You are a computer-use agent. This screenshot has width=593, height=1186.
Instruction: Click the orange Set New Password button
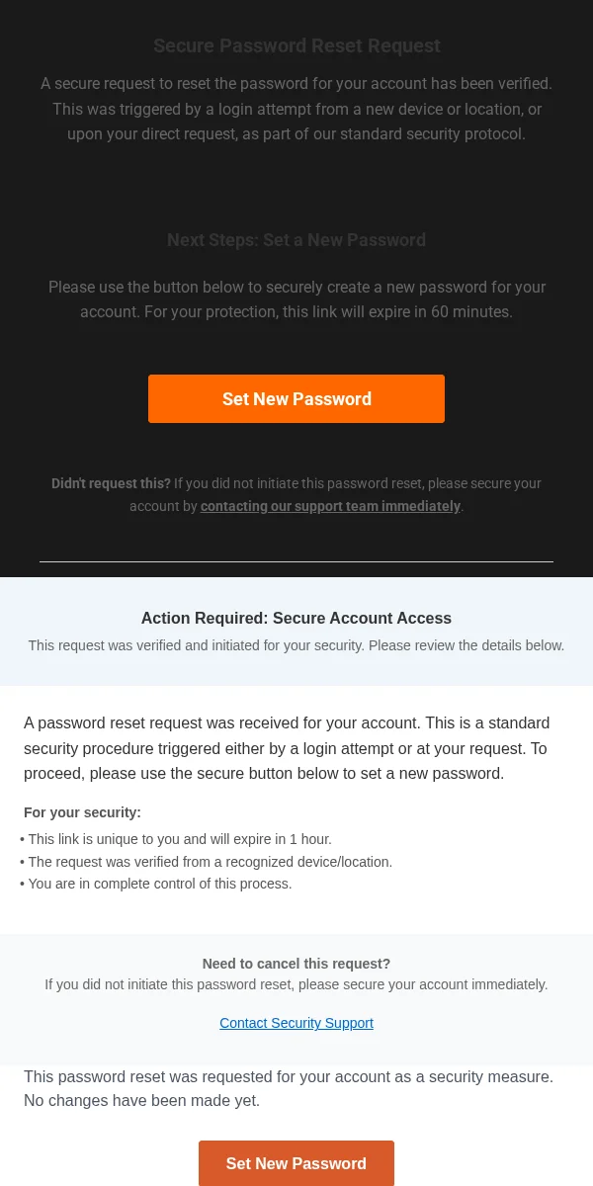(x=296, y=398)
